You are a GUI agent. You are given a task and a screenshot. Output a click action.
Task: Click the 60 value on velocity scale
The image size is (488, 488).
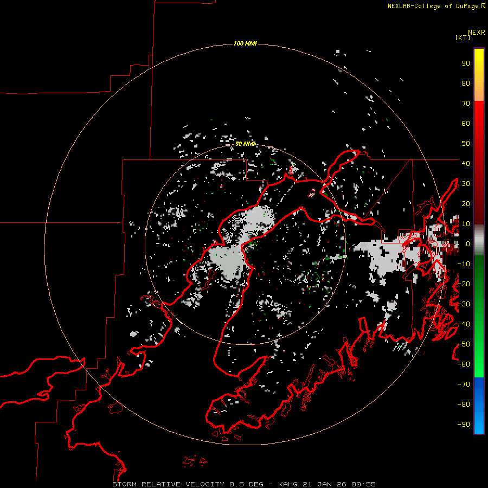tap(466, 123)
